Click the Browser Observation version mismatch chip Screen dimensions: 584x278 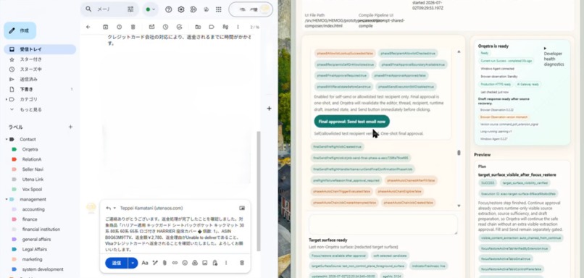point(504,117)
